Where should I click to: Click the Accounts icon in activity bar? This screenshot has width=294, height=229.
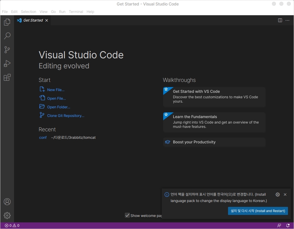point(7,202)
